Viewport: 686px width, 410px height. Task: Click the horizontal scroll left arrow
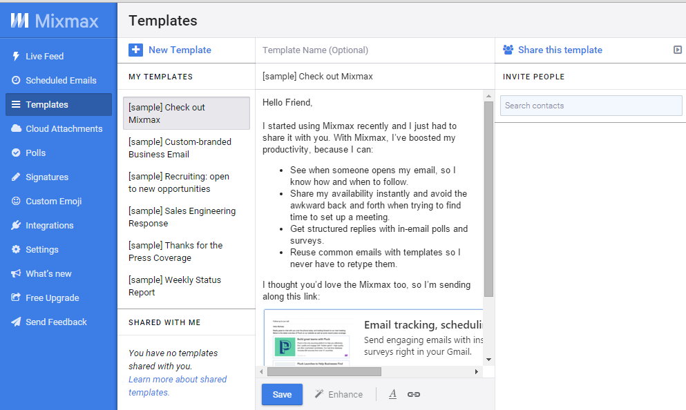click(261, 371)
